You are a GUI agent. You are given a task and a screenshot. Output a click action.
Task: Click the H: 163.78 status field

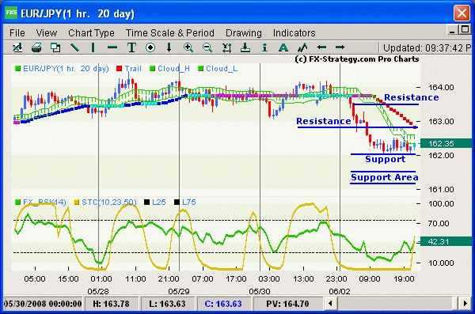click(x=111, y=304)
